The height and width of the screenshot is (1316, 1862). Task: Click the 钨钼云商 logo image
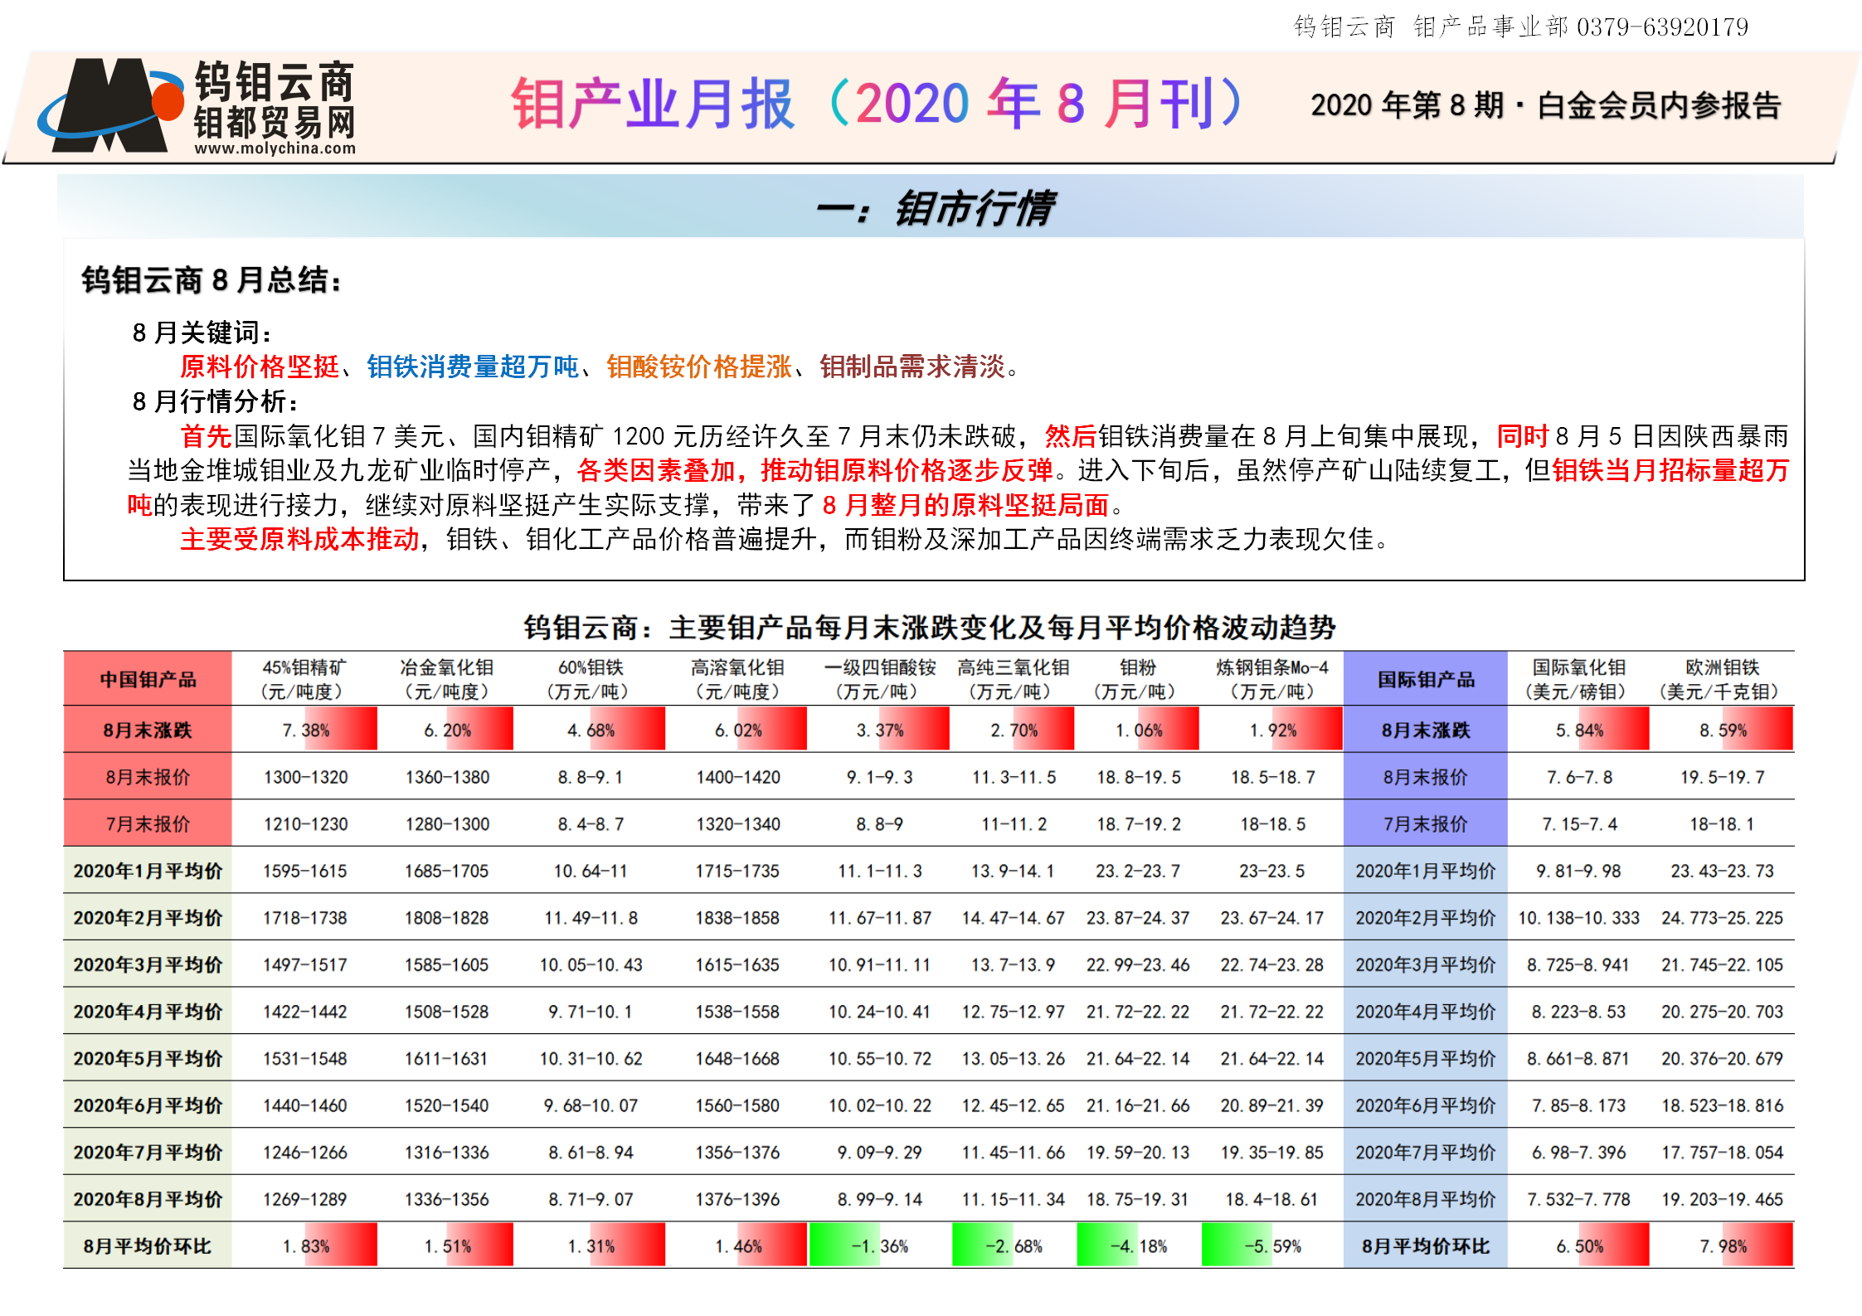pyautogui.click(x=197, y=106)
